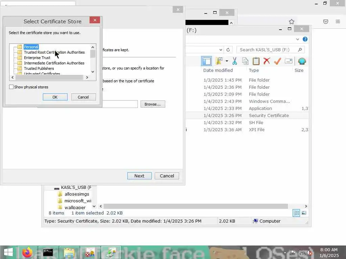The width and height of the screenshot is (346, 259).
Task: Bookmark page with Firefox star icon
Action: tap(292, 22)
